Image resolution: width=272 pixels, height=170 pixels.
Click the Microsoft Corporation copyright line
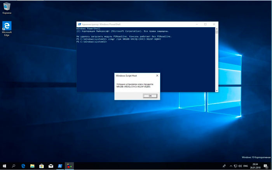pos(122,31)
